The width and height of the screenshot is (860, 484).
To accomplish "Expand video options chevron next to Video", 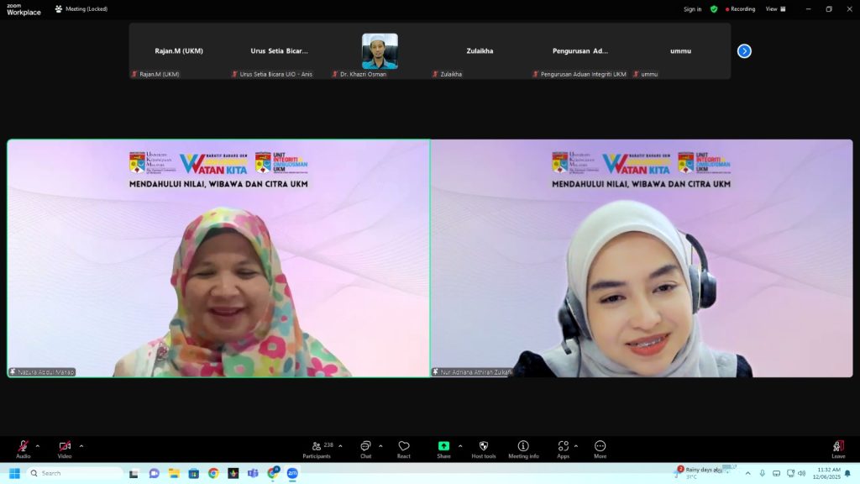I will click(81, 446).
